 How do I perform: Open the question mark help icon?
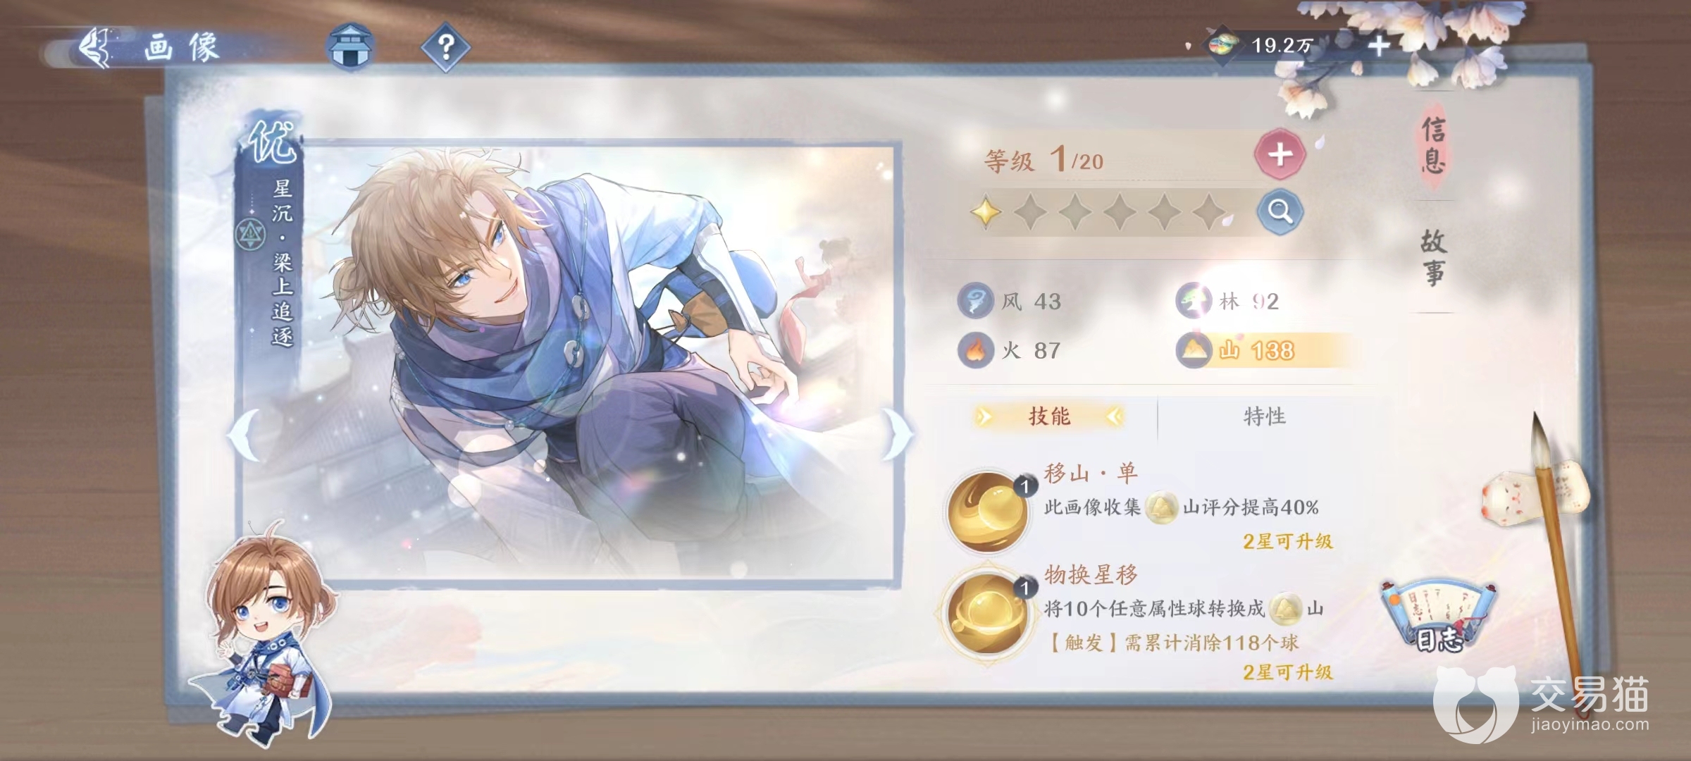point(445,47)
